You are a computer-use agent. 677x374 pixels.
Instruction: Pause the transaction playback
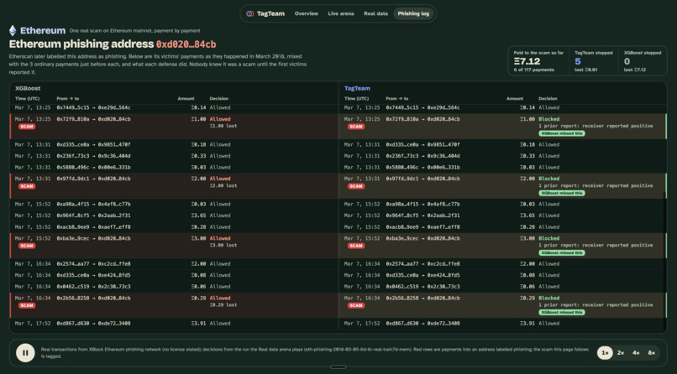tap(25, 353)
